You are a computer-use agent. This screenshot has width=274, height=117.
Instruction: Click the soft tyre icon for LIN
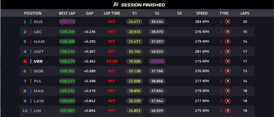tap(228, 111)
